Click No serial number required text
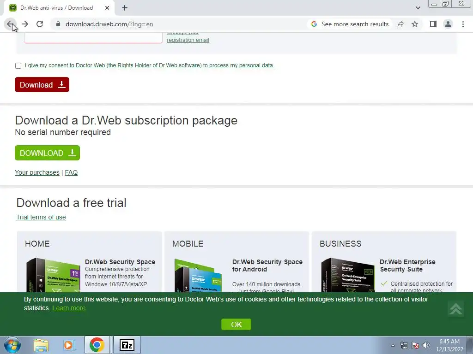This screenshot has height=354, width=473. pos(63,132)
